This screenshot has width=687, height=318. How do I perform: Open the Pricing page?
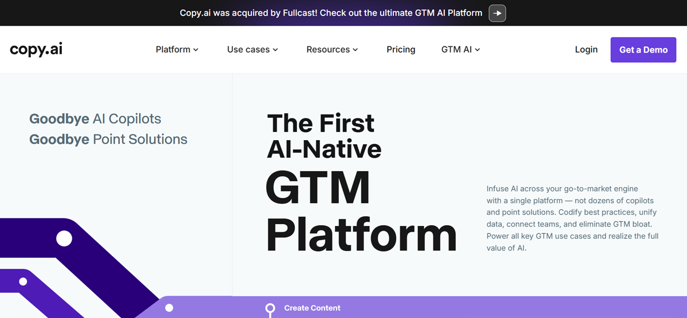[x=401, y=50]
